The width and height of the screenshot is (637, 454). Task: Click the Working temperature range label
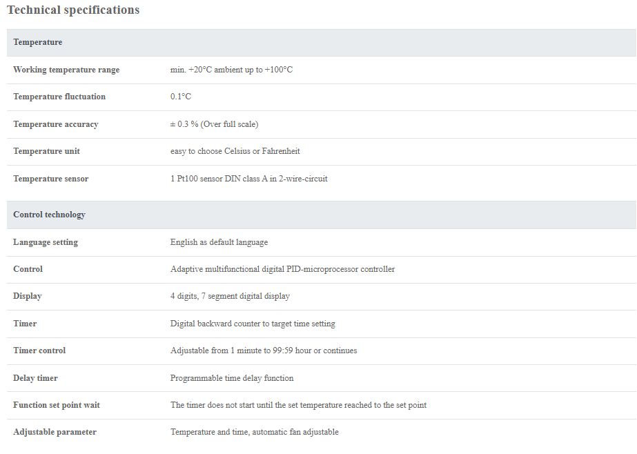66,70
